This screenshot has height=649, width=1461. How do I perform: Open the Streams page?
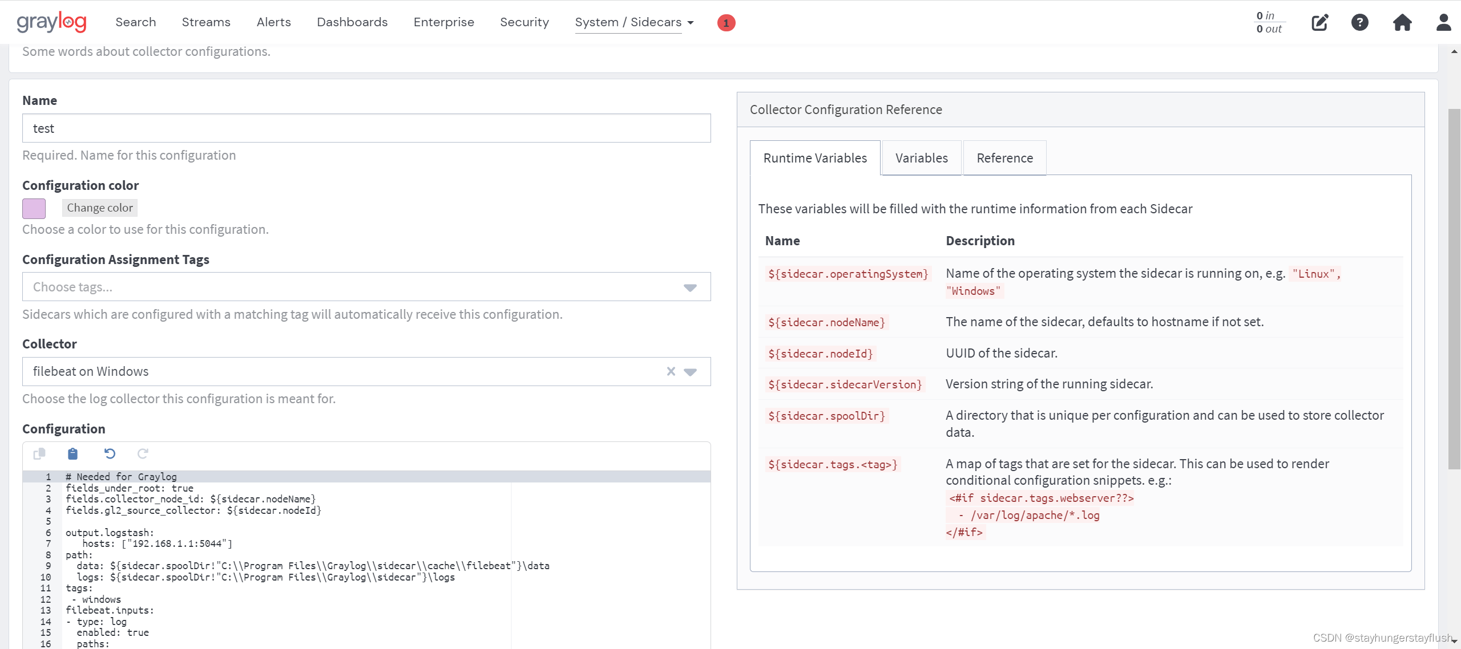point(206,22)
